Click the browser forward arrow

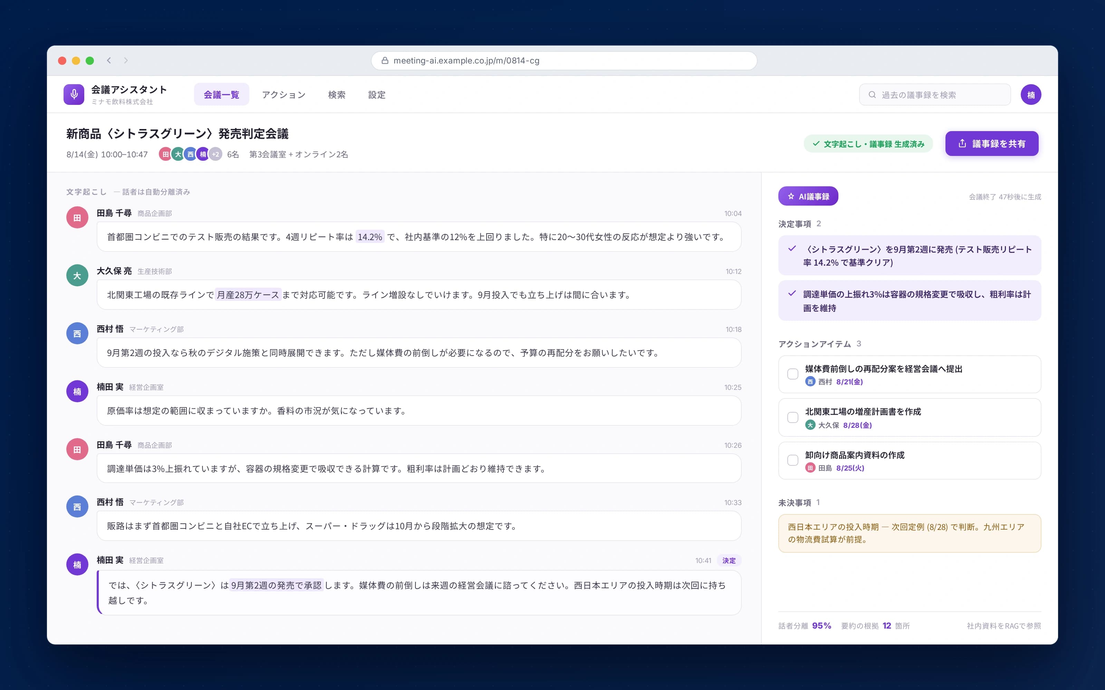[126, 60]
